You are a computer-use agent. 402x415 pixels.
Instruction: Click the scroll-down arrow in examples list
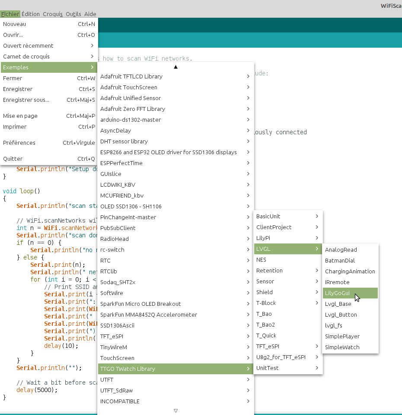point(175,411)
